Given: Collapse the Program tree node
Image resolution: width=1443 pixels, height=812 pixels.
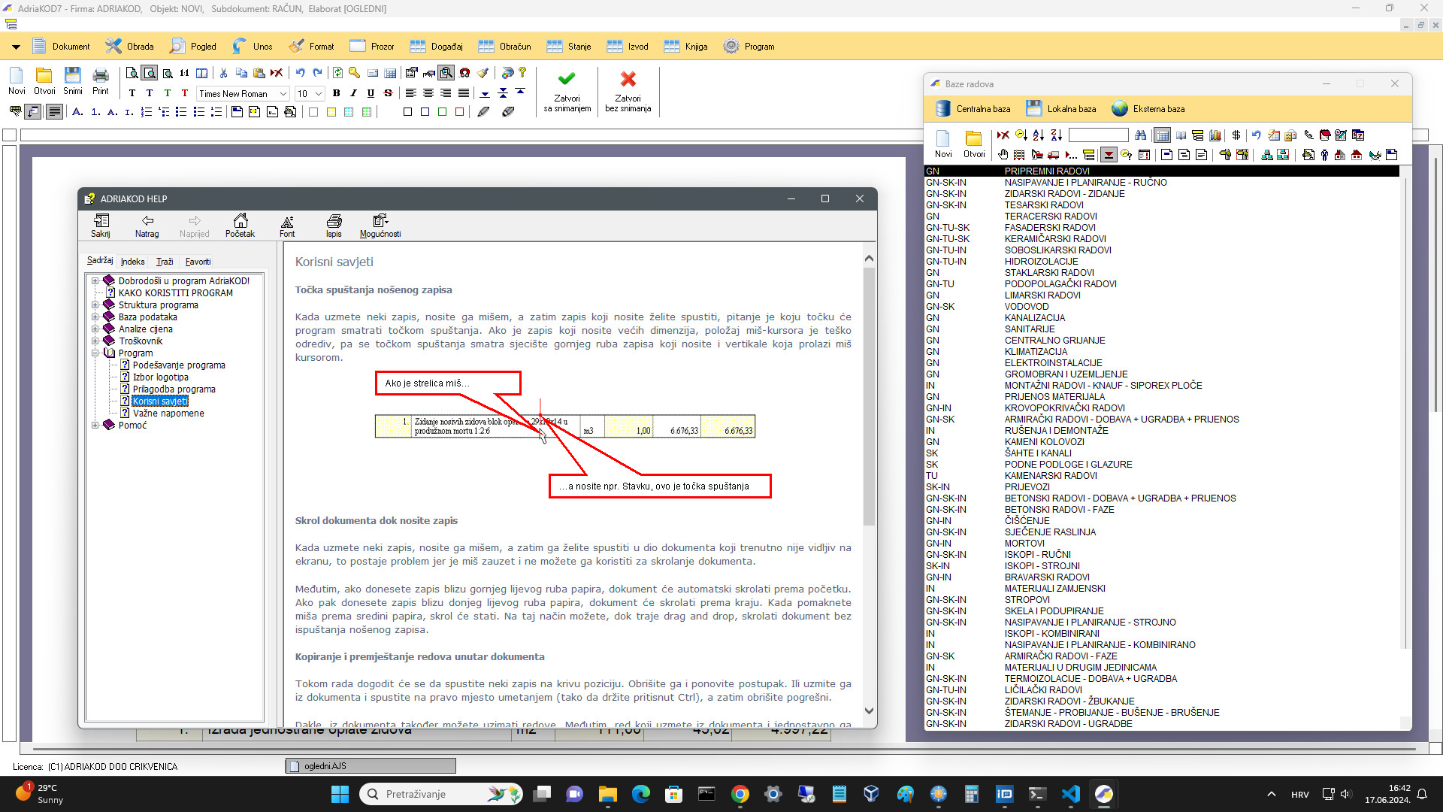Looking at the screenshot, I should [x=95, y=353].
